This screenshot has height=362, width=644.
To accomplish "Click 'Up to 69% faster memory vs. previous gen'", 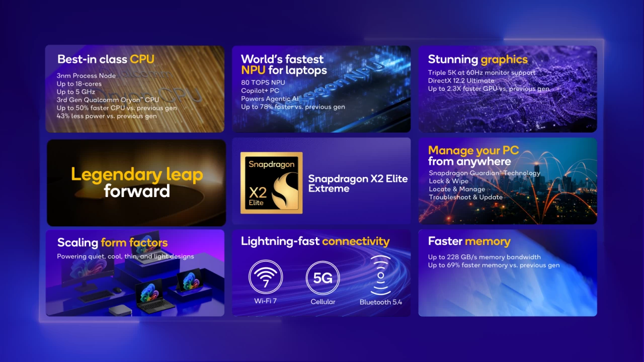I will click(494, 265).
